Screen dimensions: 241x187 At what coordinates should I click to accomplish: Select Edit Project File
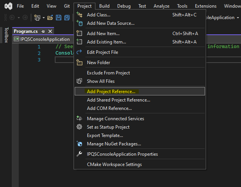pos(140,52)
